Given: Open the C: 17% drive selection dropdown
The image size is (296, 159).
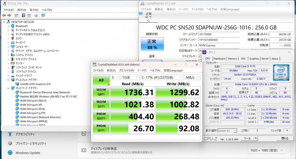Looking at the screenshot, I should [162, 77].
